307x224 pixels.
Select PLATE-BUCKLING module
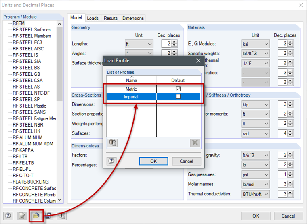click(x=31, y=182)
